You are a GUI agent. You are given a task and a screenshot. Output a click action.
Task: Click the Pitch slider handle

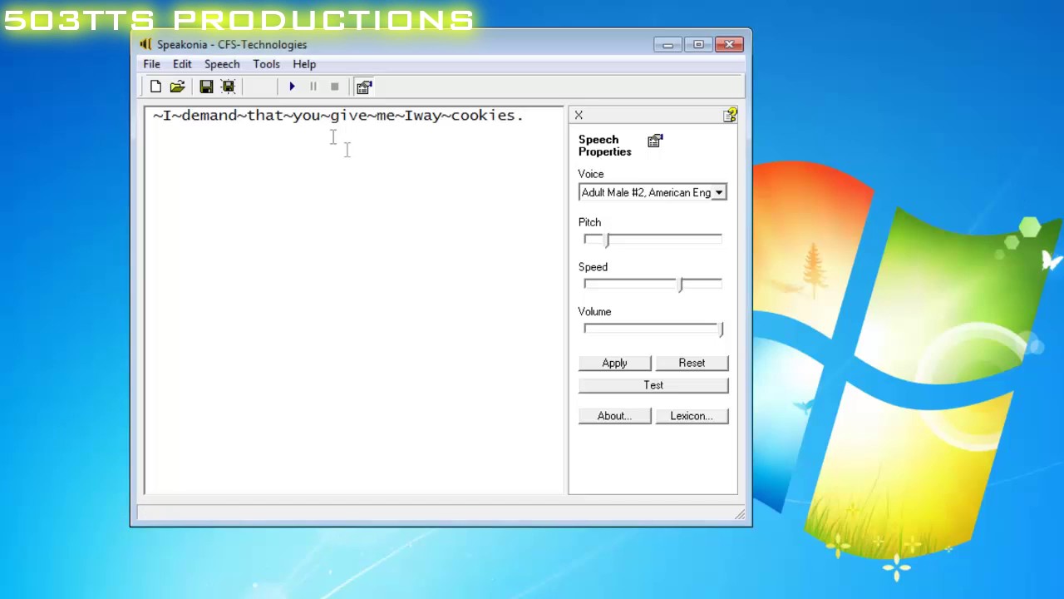click(607, 240)
